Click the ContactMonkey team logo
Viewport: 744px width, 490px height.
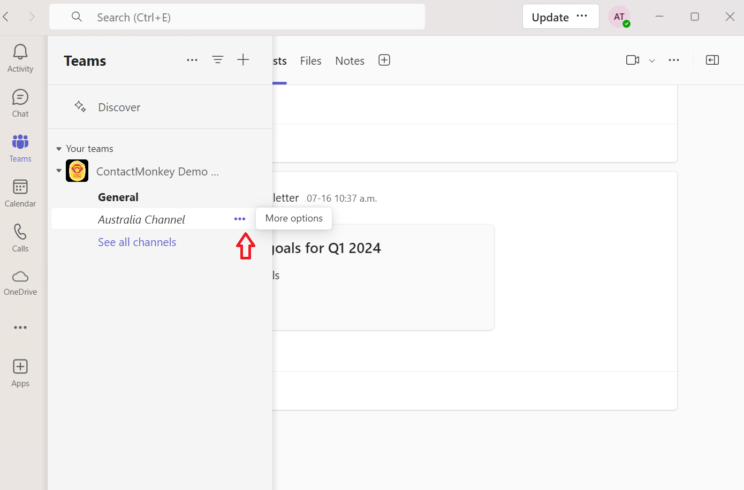[77, 171]
